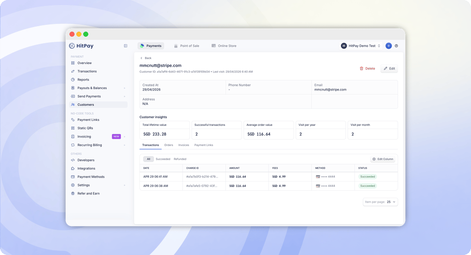Switch to the Payments top tab
This screenshot has width=471, height=255.
(x=151, y=46)
